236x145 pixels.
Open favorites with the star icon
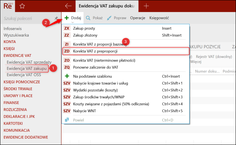pyautogui.click(x=22, y=6)
